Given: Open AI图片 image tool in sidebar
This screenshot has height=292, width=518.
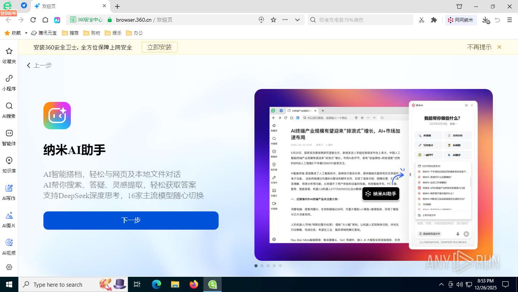Looking at the screenshot, I should pos(9,220).
